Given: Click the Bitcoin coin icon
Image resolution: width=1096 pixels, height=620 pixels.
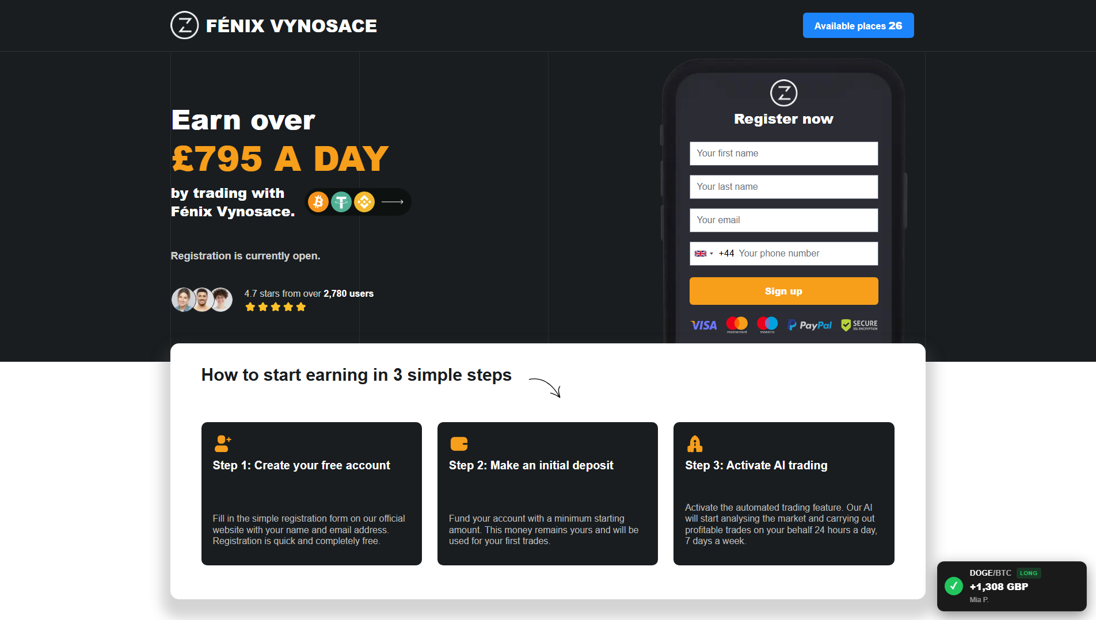Looking at the screenshot, I should (318, 202).
